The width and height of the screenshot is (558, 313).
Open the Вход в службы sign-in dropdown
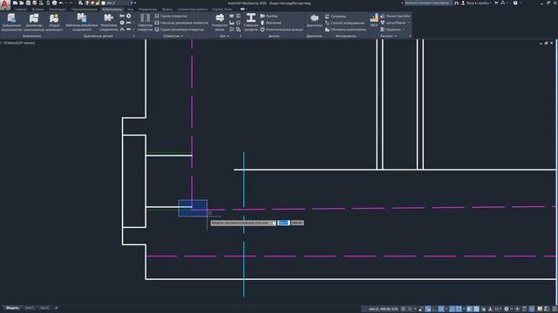(x=477, y=3)
